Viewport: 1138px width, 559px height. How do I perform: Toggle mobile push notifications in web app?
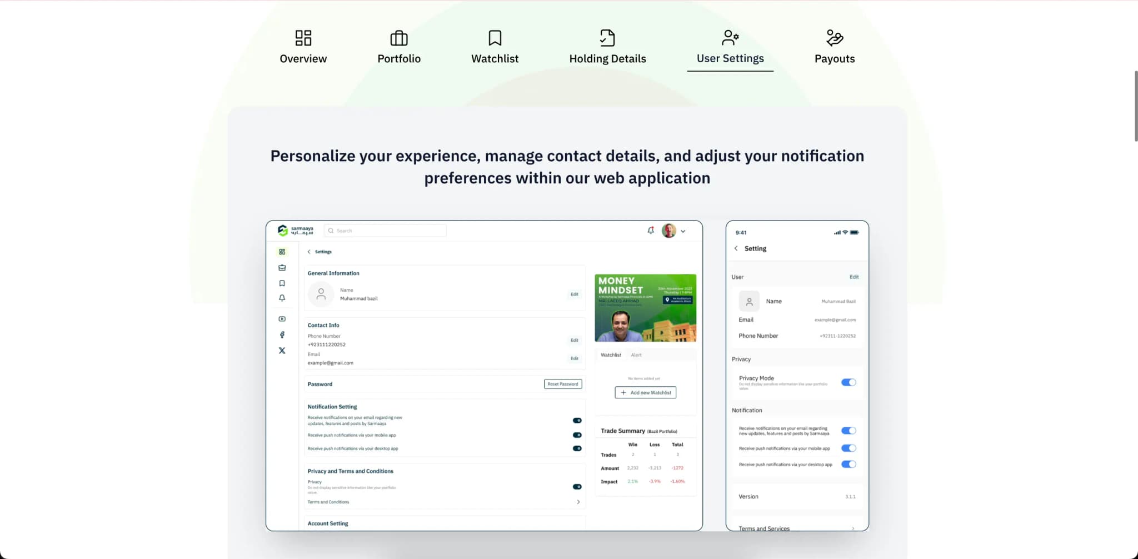pos(577,435)
